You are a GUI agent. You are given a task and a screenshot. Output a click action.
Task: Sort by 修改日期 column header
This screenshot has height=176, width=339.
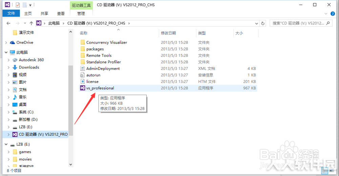tap(168, 33)
